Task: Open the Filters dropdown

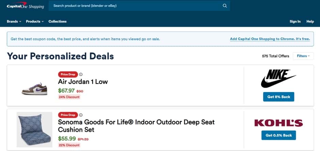Action: coord(303,56)
